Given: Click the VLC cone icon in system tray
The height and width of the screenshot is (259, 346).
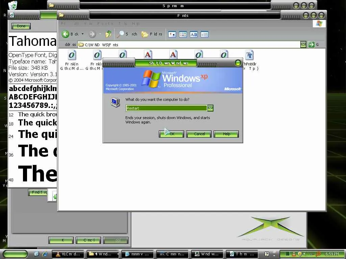Looking at the screenshot, I should coord(294,254).
